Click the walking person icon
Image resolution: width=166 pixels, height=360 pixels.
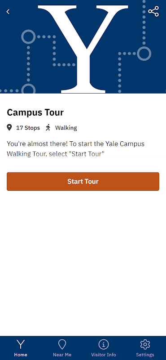click(48, 127)
